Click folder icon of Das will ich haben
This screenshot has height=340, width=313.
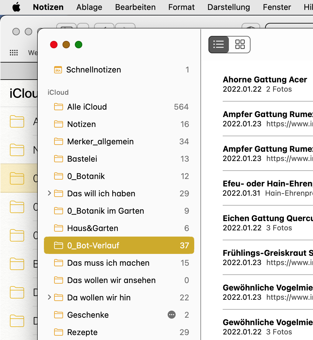(58, 194)
